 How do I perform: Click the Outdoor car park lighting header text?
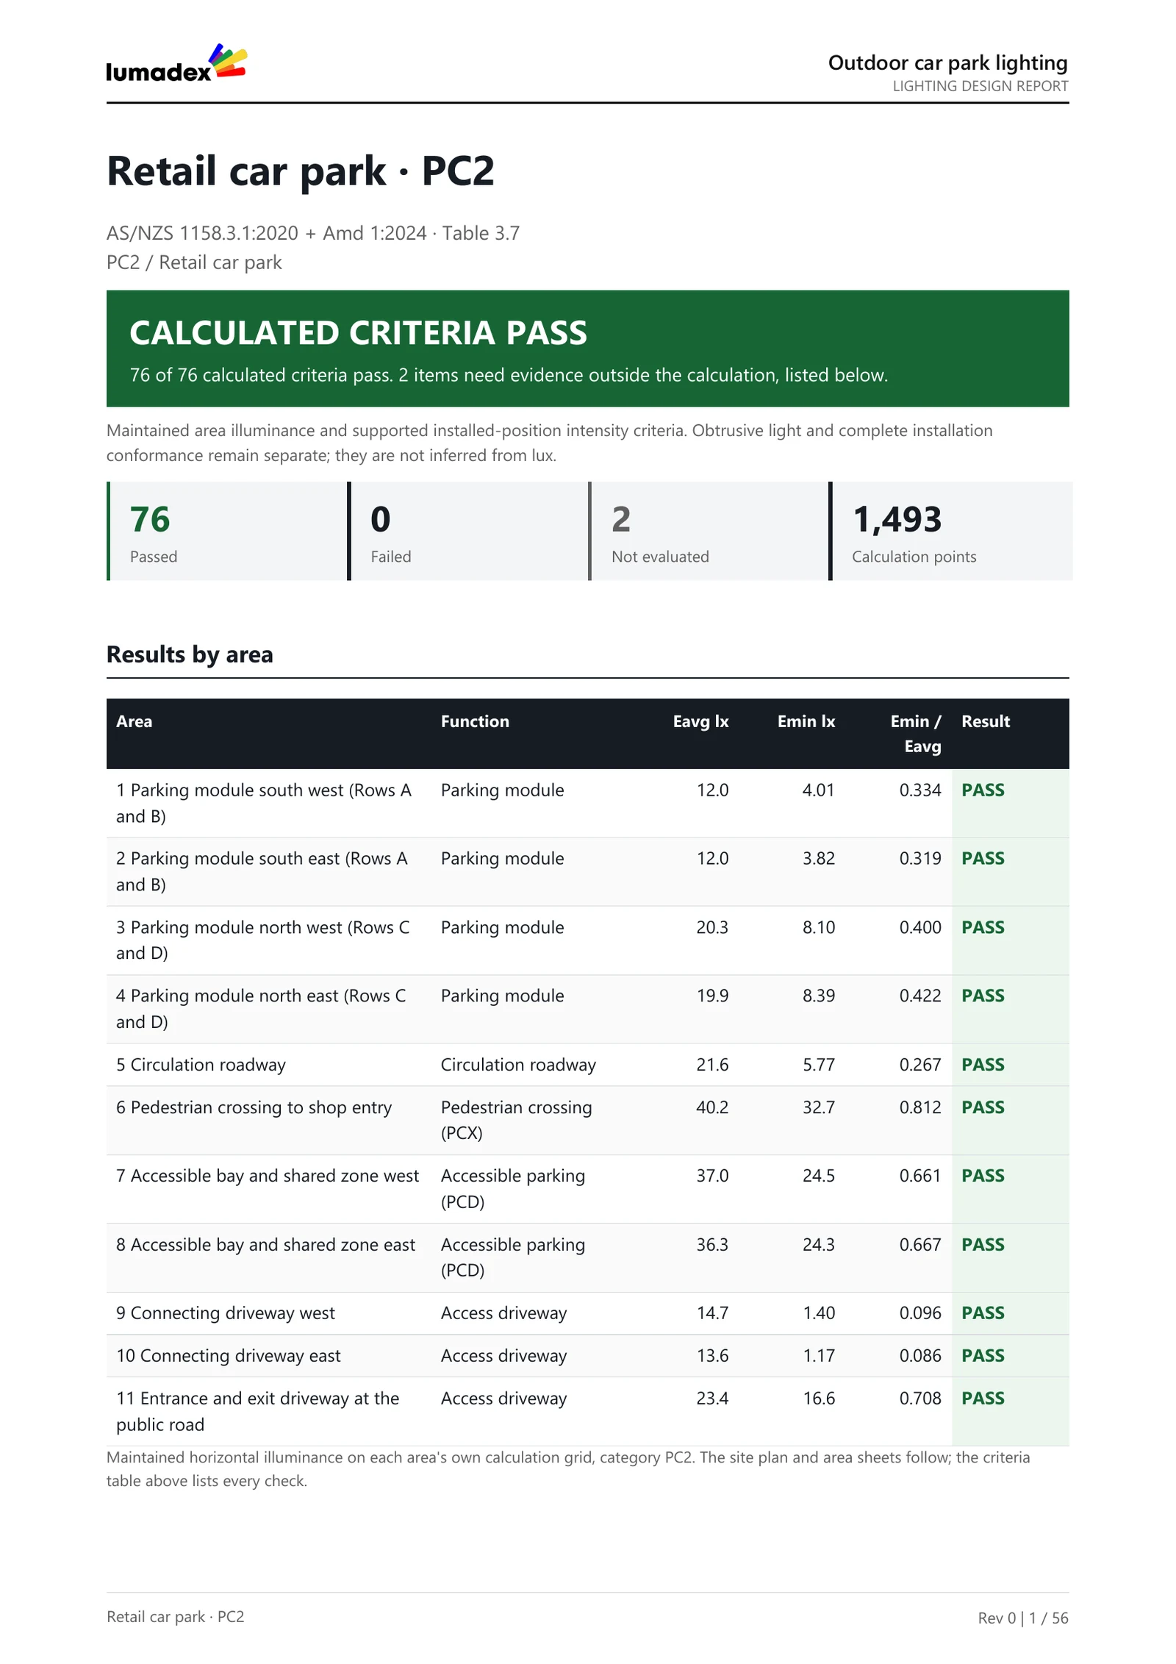tap(947, 63)
